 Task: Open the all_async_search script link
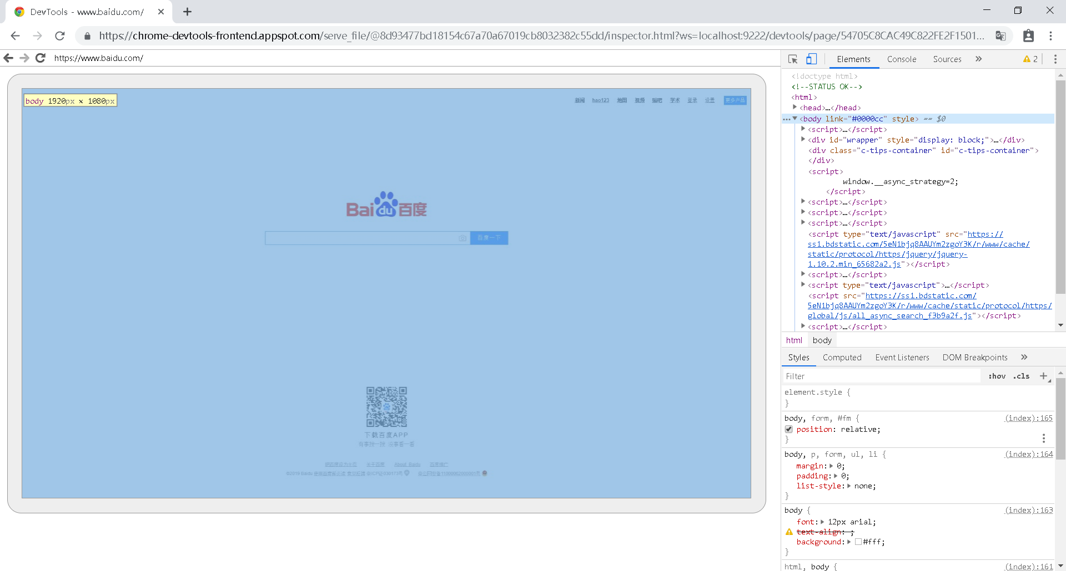930,305
